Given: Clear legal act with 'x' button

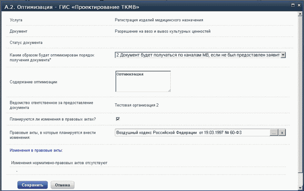Looking at the screenshot, I should tap(282, 133).
